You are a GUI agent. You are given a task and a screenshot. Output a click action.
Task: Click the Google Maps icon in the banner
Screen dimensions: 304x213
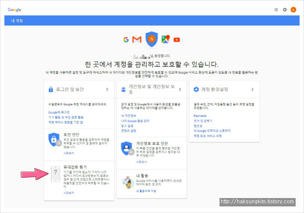pos(165,39)
